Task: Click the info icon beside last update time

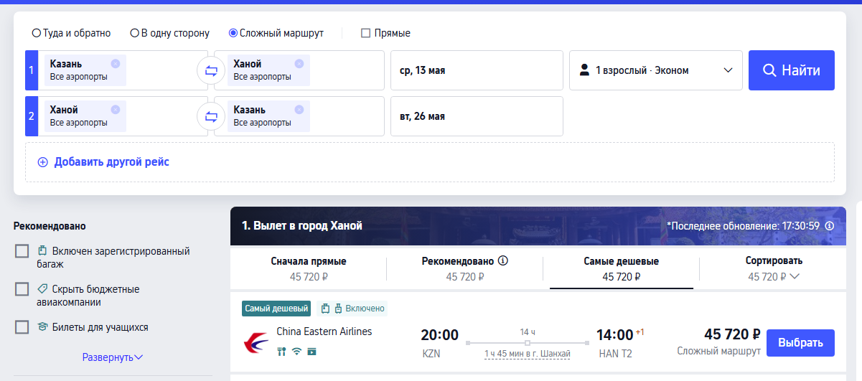Action: click(830, 225)
